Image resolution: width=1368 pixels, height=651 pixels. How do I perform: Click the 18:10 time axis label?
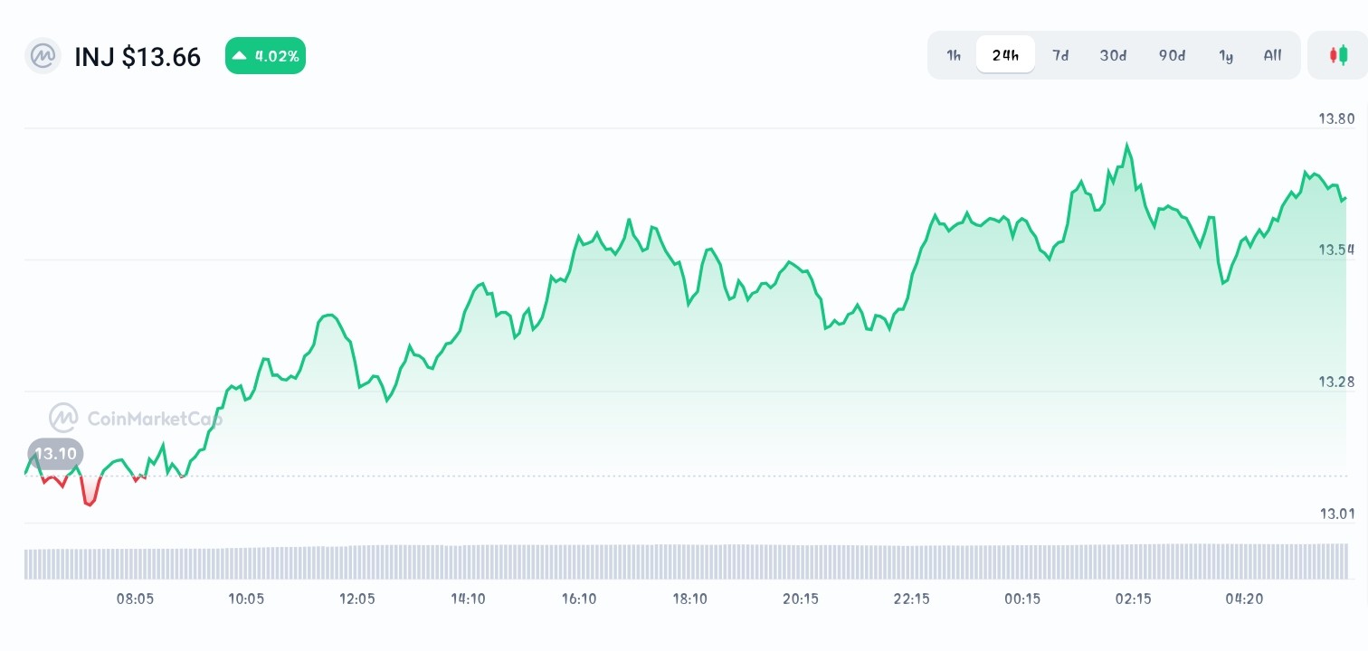(x=689, y=599)
